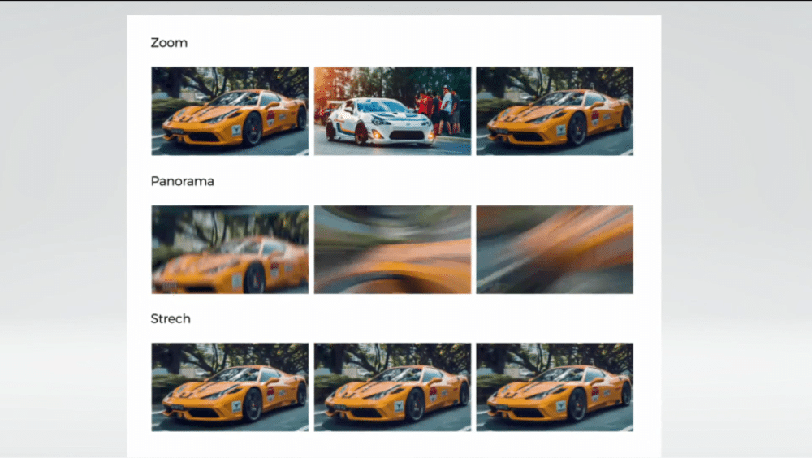
Task: Click the third Panorama row streaked thumbnail
Action: [555, 250]
